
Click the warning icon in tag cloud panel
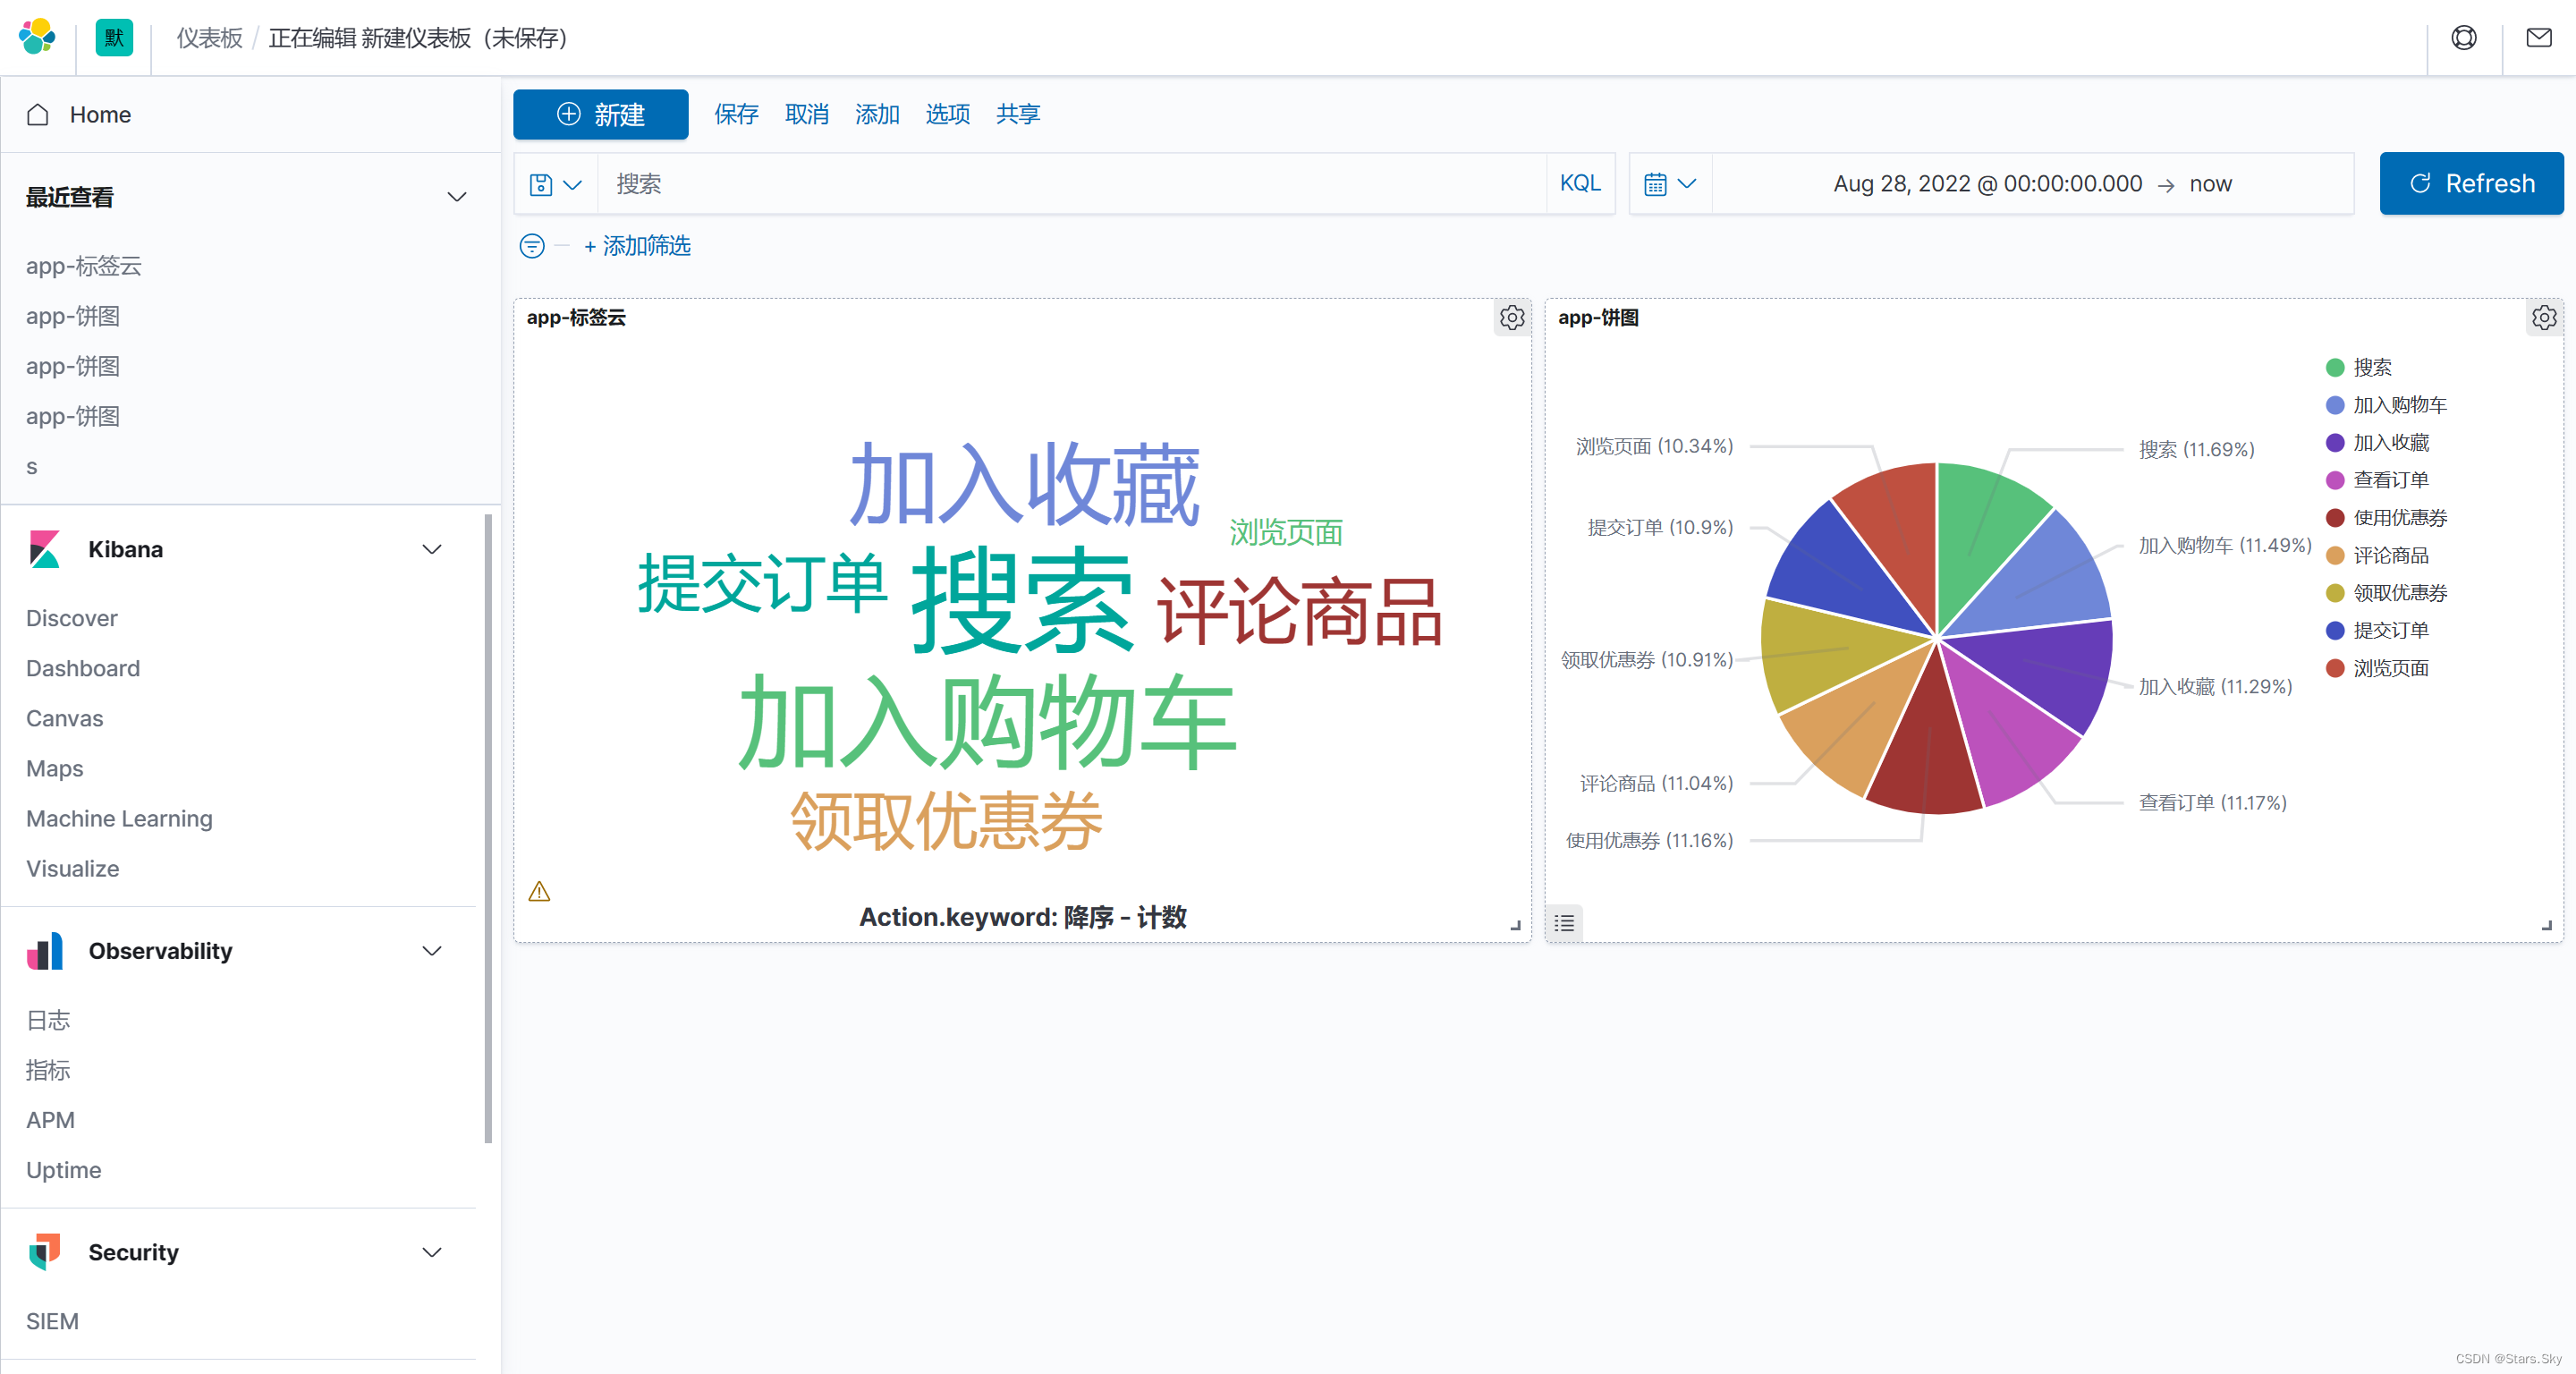(539, 891)
